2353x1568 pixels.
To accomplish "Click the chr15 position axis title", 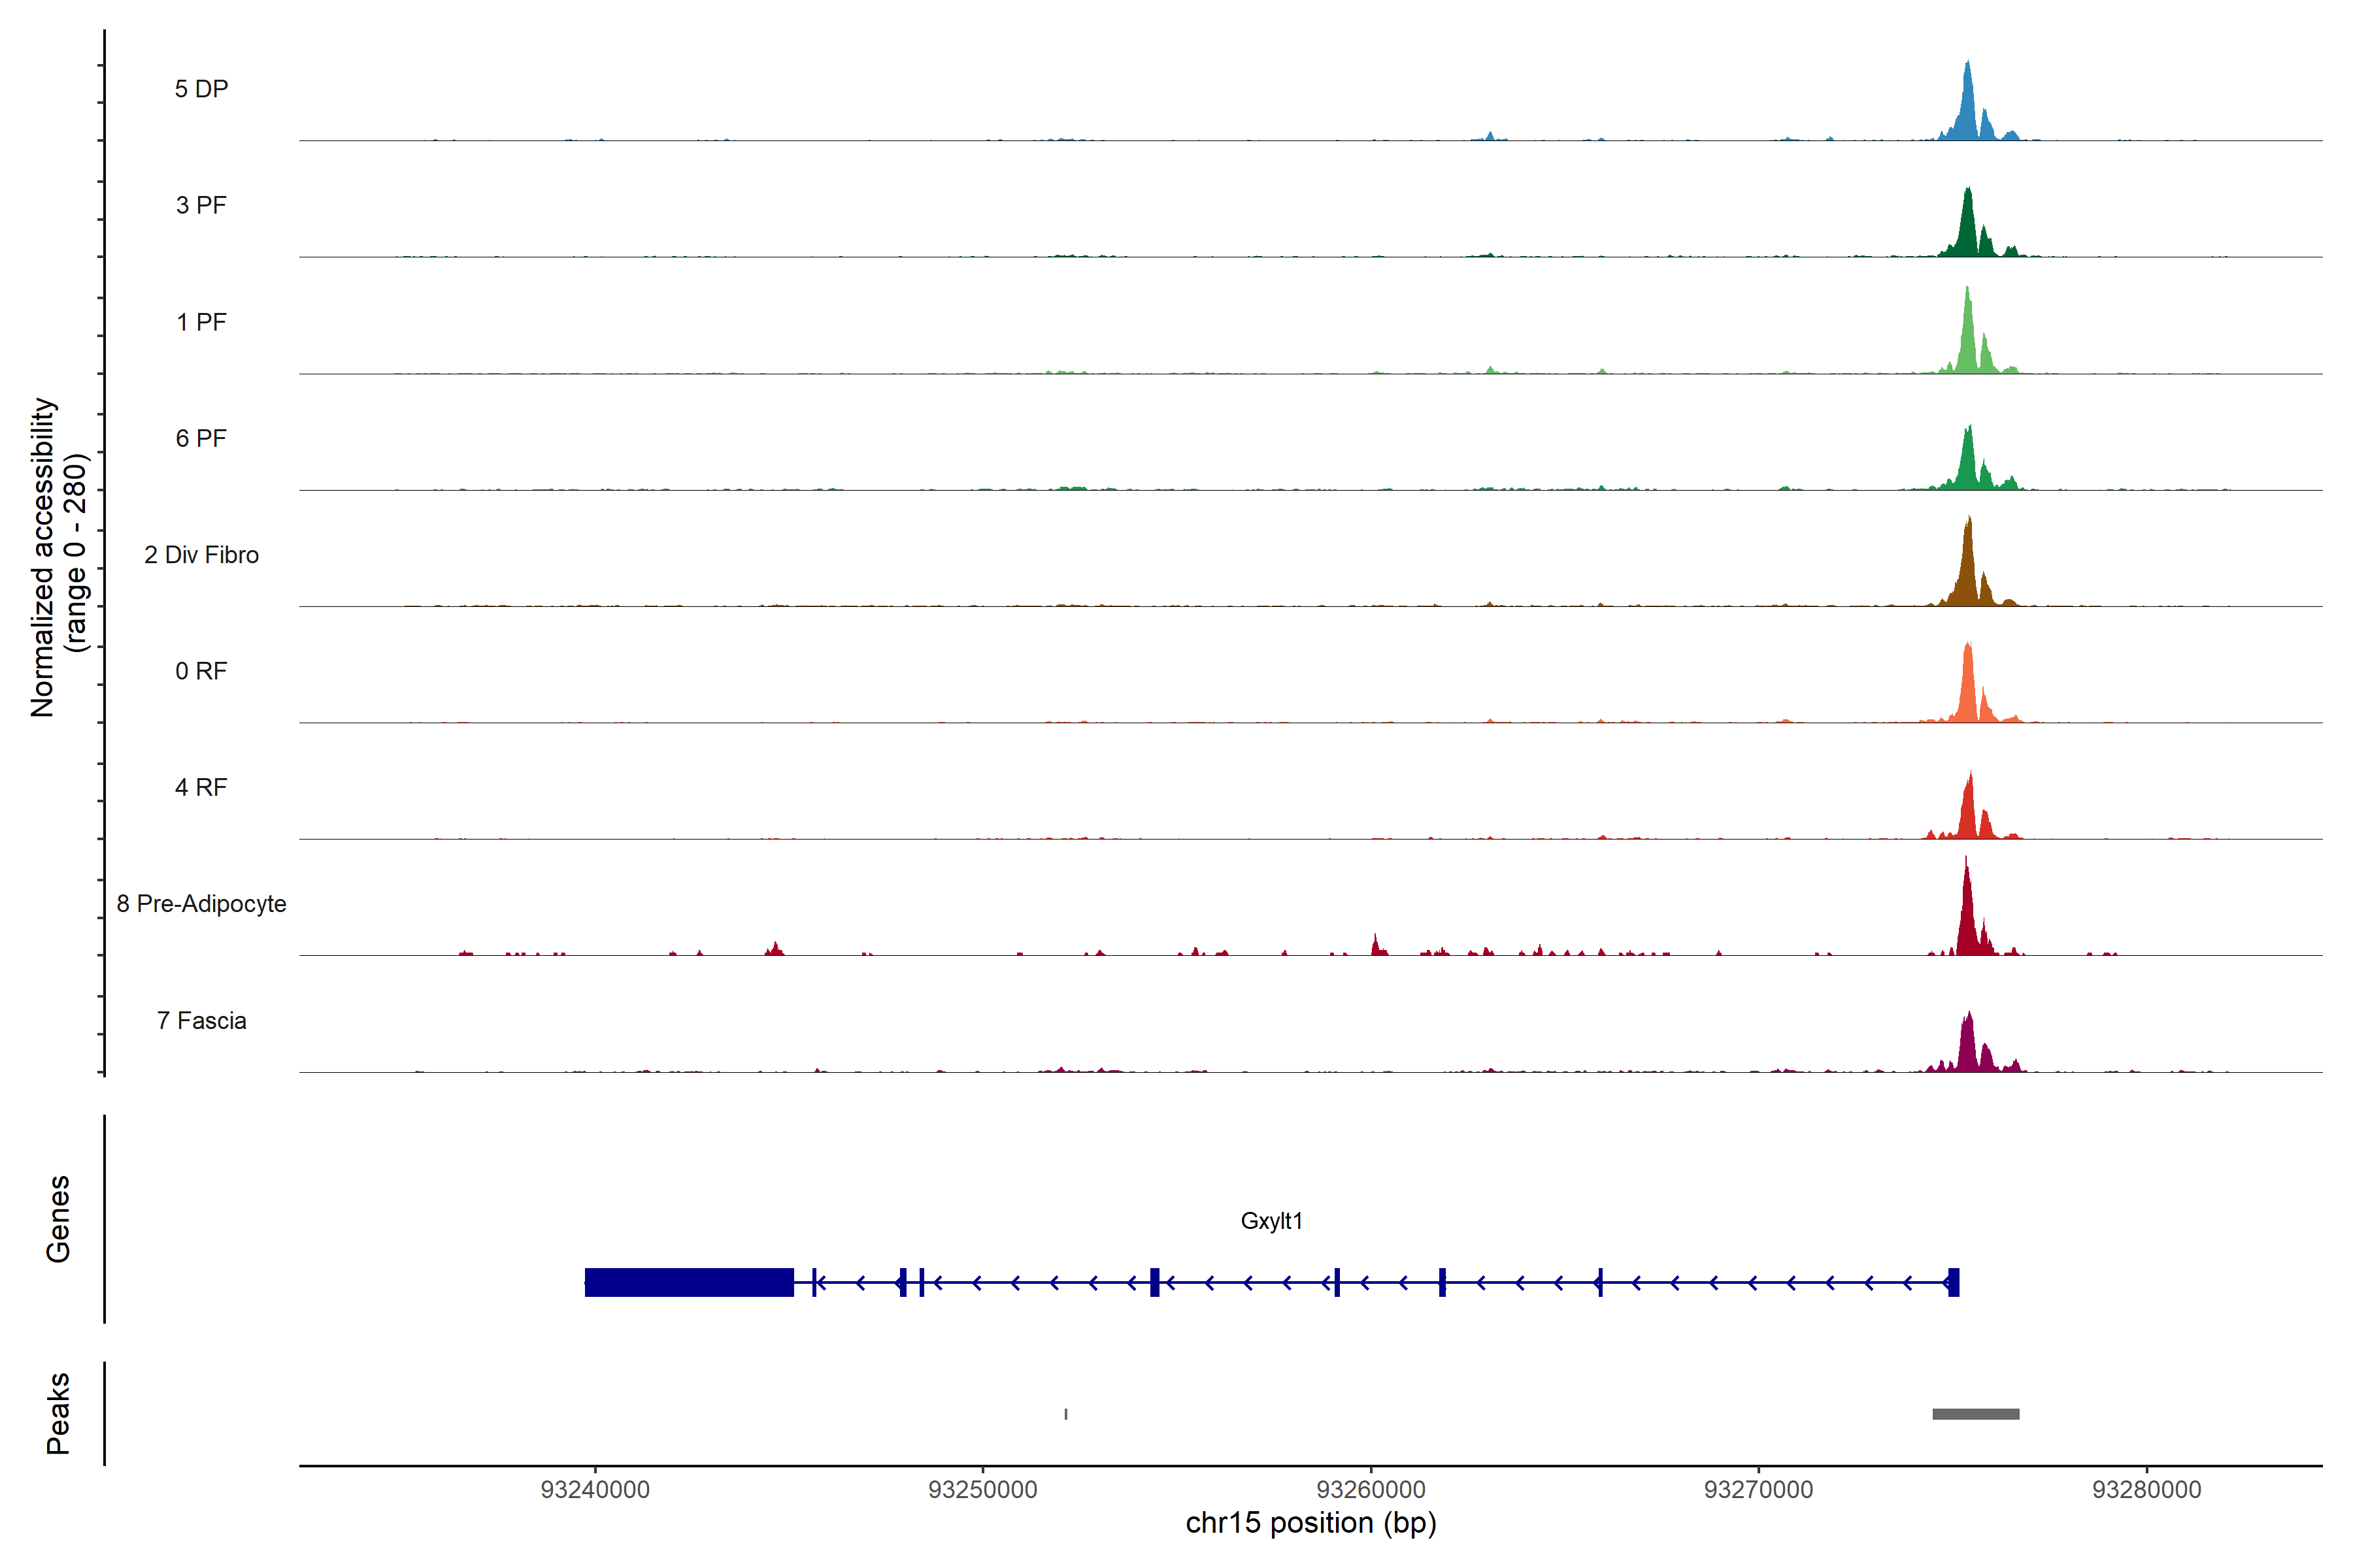I will click(x=1310, y=1523).
